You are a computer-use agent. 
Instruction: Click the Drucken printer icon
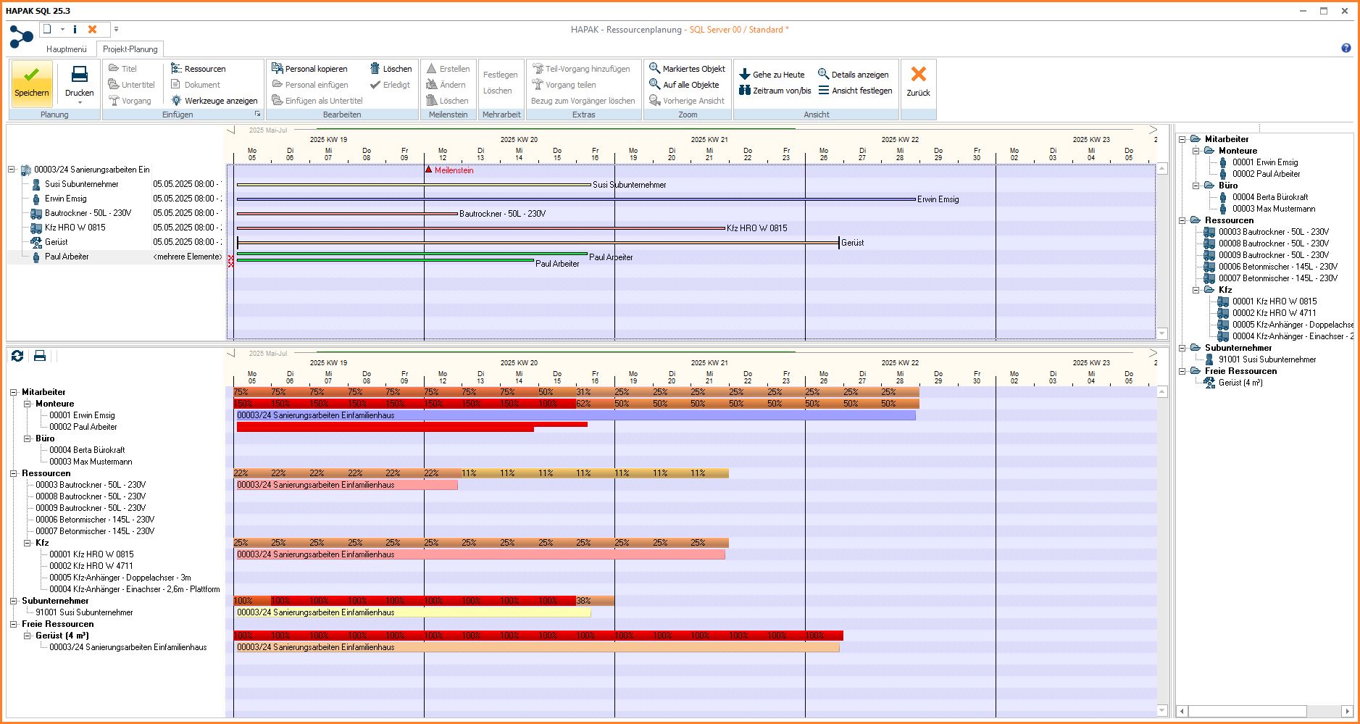[x=80, y=75]
